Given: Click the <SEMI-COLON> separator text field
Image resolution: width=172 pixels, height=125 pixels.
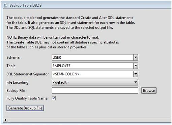Looking at the screenshot, I should pyautogui.click(x=92, y=74).
